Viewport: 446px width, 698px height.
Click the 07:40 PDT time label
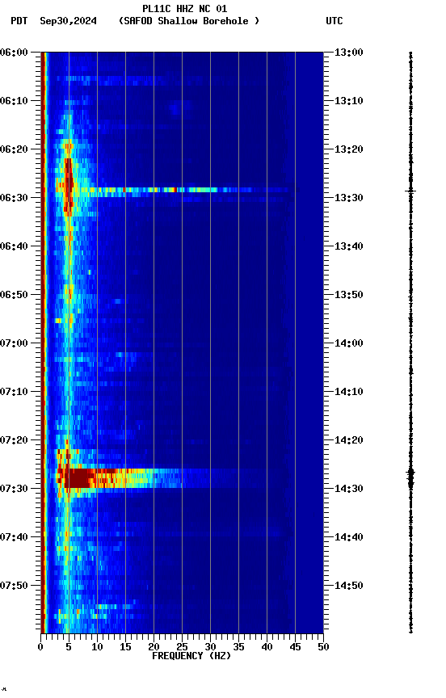14,538
